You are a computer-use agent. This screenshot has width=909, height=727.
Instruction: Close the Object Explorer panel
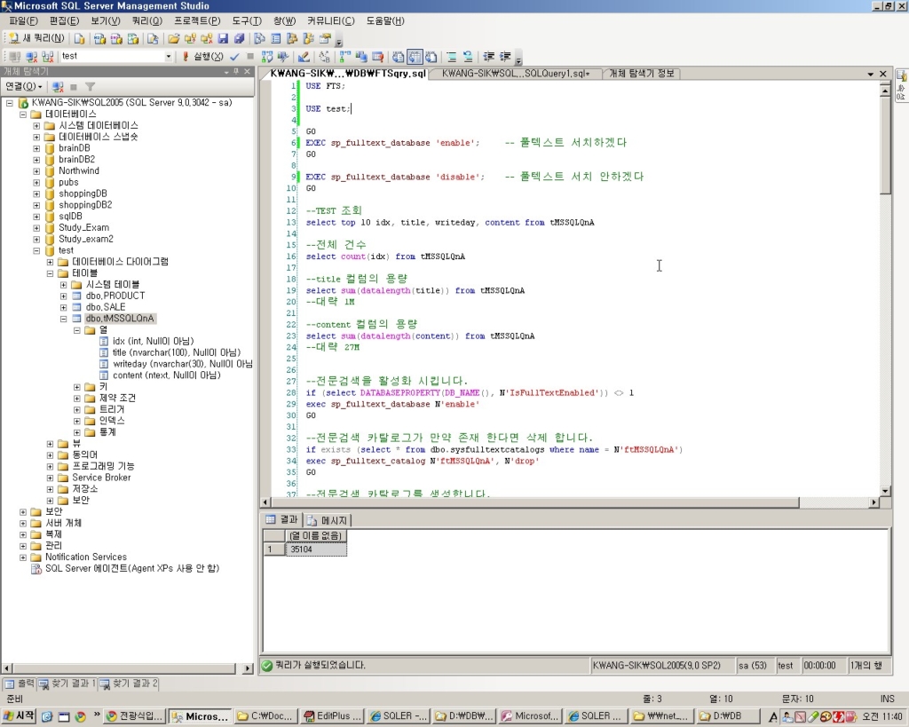point(247,71)
